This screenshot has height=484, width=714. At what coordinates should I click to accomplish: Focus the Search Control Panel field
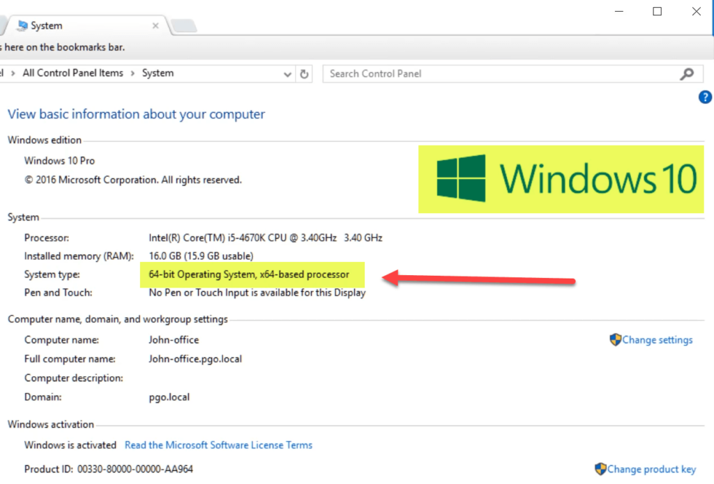pos(502,74)
